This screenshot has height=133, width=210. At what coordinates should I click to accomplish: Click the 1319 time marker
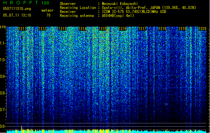coord(183,29)
